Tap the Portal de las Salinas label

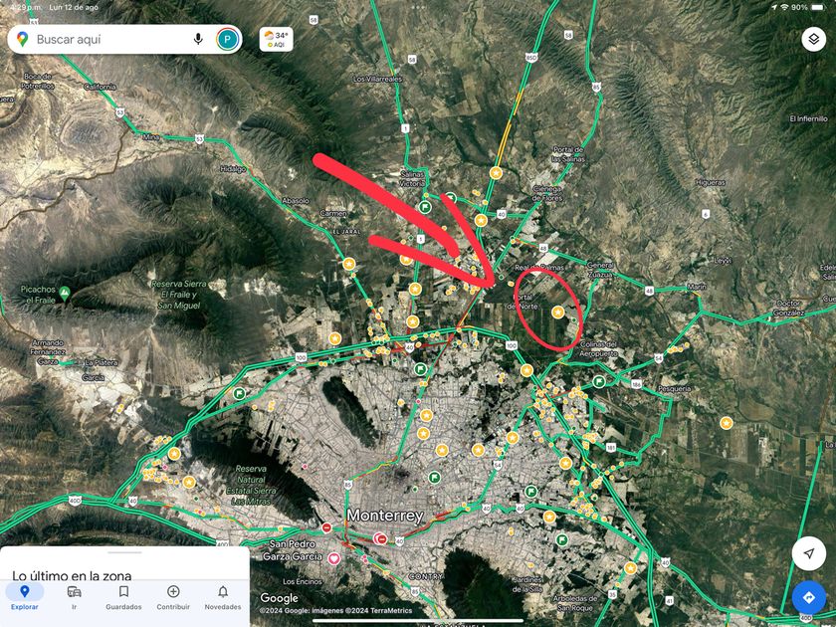[568, 154]
